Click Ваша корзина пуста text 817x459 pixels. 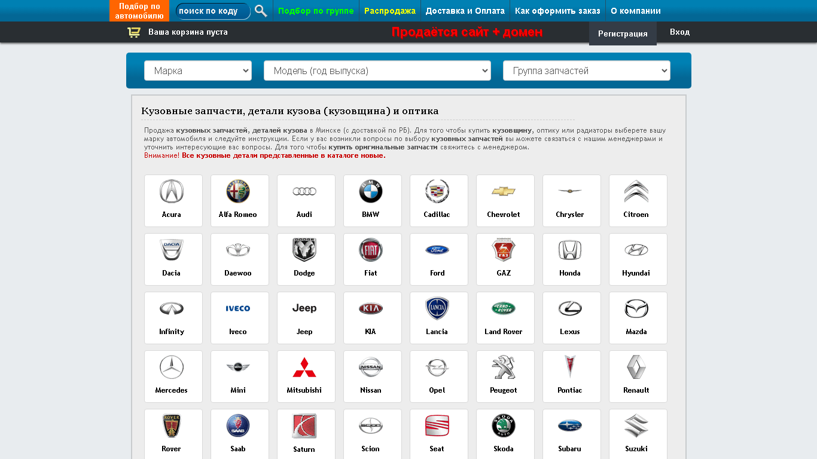click(188, 32)
